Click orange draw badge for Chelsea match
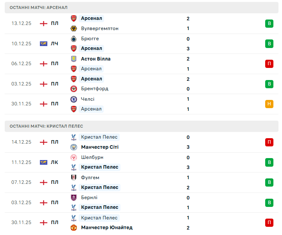Screen dimensions: 282x235 [x=269, y=104]
